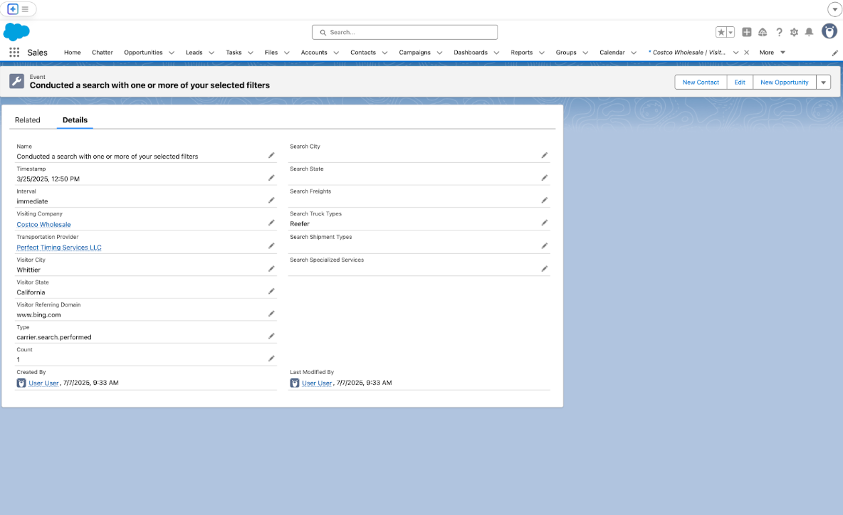Screen dimensions: 843x515
Task: Expand the Dashboards nav dropdown
Action: coord(496,53)
